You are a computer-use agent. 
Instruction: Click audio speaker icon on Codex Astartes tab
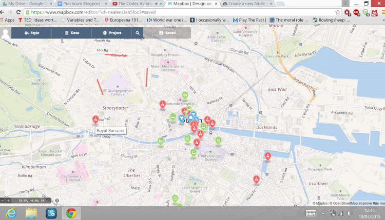coord(157,4)
